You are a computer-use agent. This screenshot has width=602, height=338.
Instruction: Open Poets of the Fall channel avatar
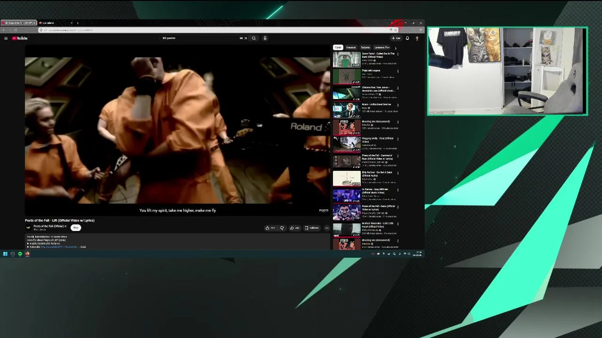point(28,228)
